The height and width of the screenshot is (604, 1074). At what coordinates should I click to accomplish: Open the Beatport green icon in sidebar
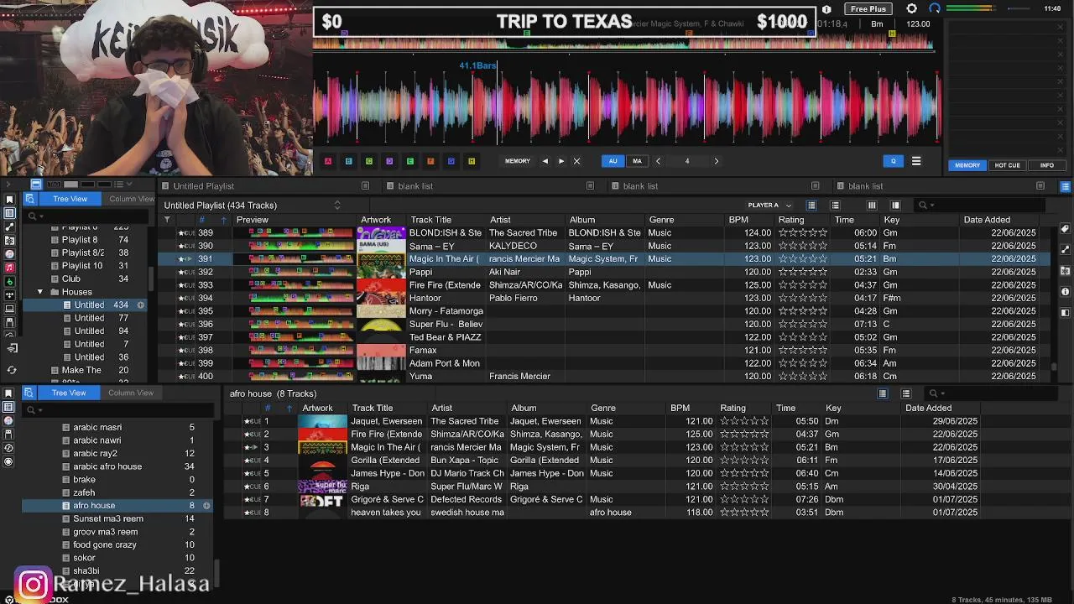tap(9, 281)
